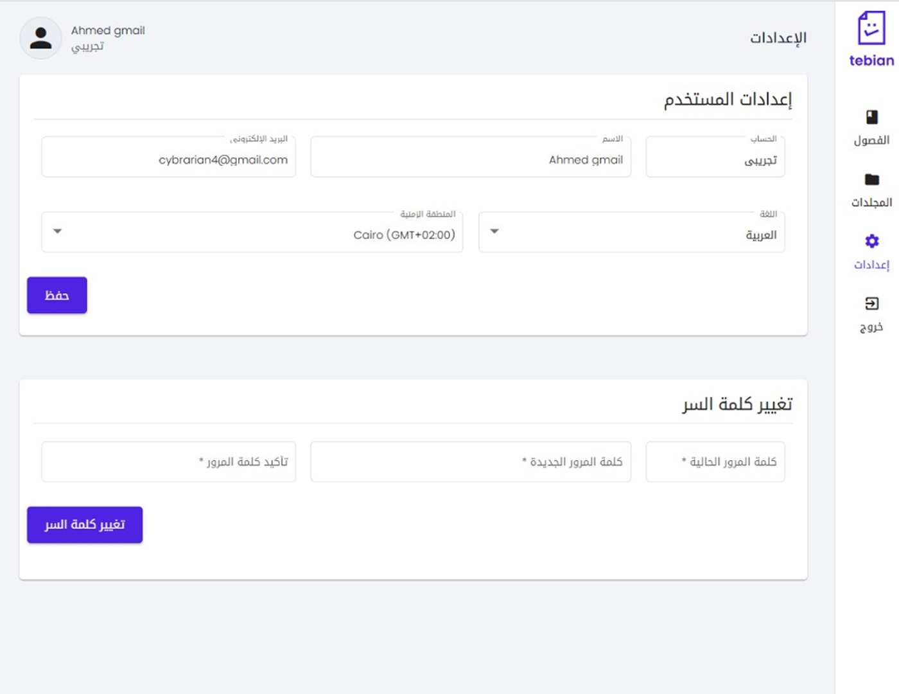Focus the كلمة المرور الحالية field
This screenshot has width=899, height=694.
[x=715, y=461]
